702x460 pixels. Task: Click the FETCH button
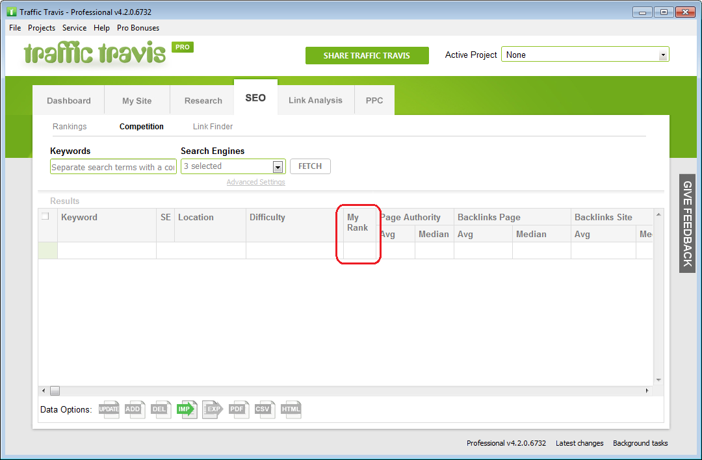click(x=310, y=166)
